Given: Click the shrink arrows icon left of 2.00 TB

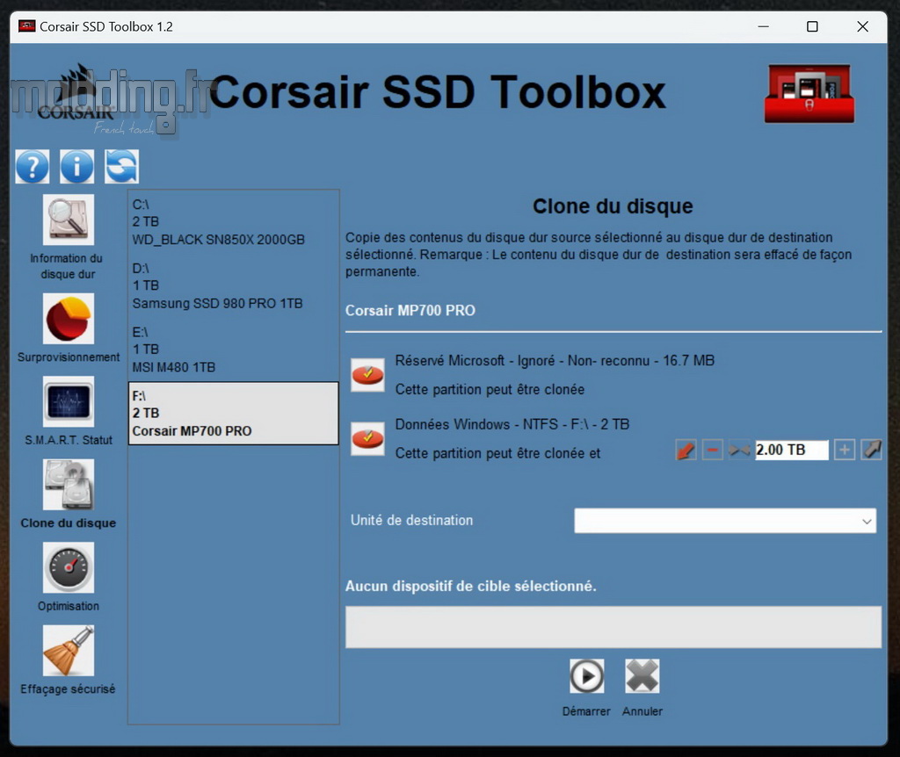Looking at the screenshot, I should coord(739,450).
